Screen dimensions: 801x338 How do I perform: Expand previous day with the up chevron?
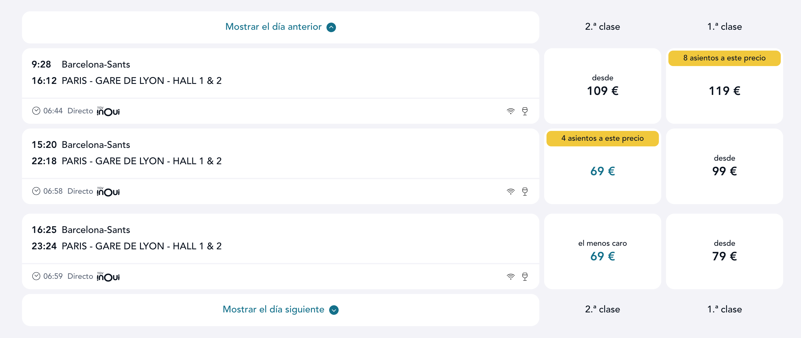click(331, 27)
